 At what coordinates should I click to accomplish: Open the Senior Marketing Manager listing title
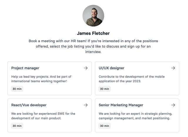[x=121, y=105]
